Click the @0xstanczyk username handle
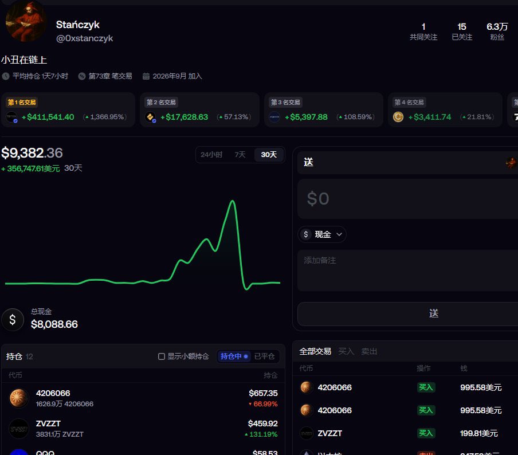The image size is (518, 455). [85, 38]
